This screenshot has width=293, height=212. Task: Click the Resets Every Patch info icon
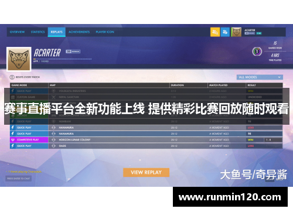pos(12,77)
